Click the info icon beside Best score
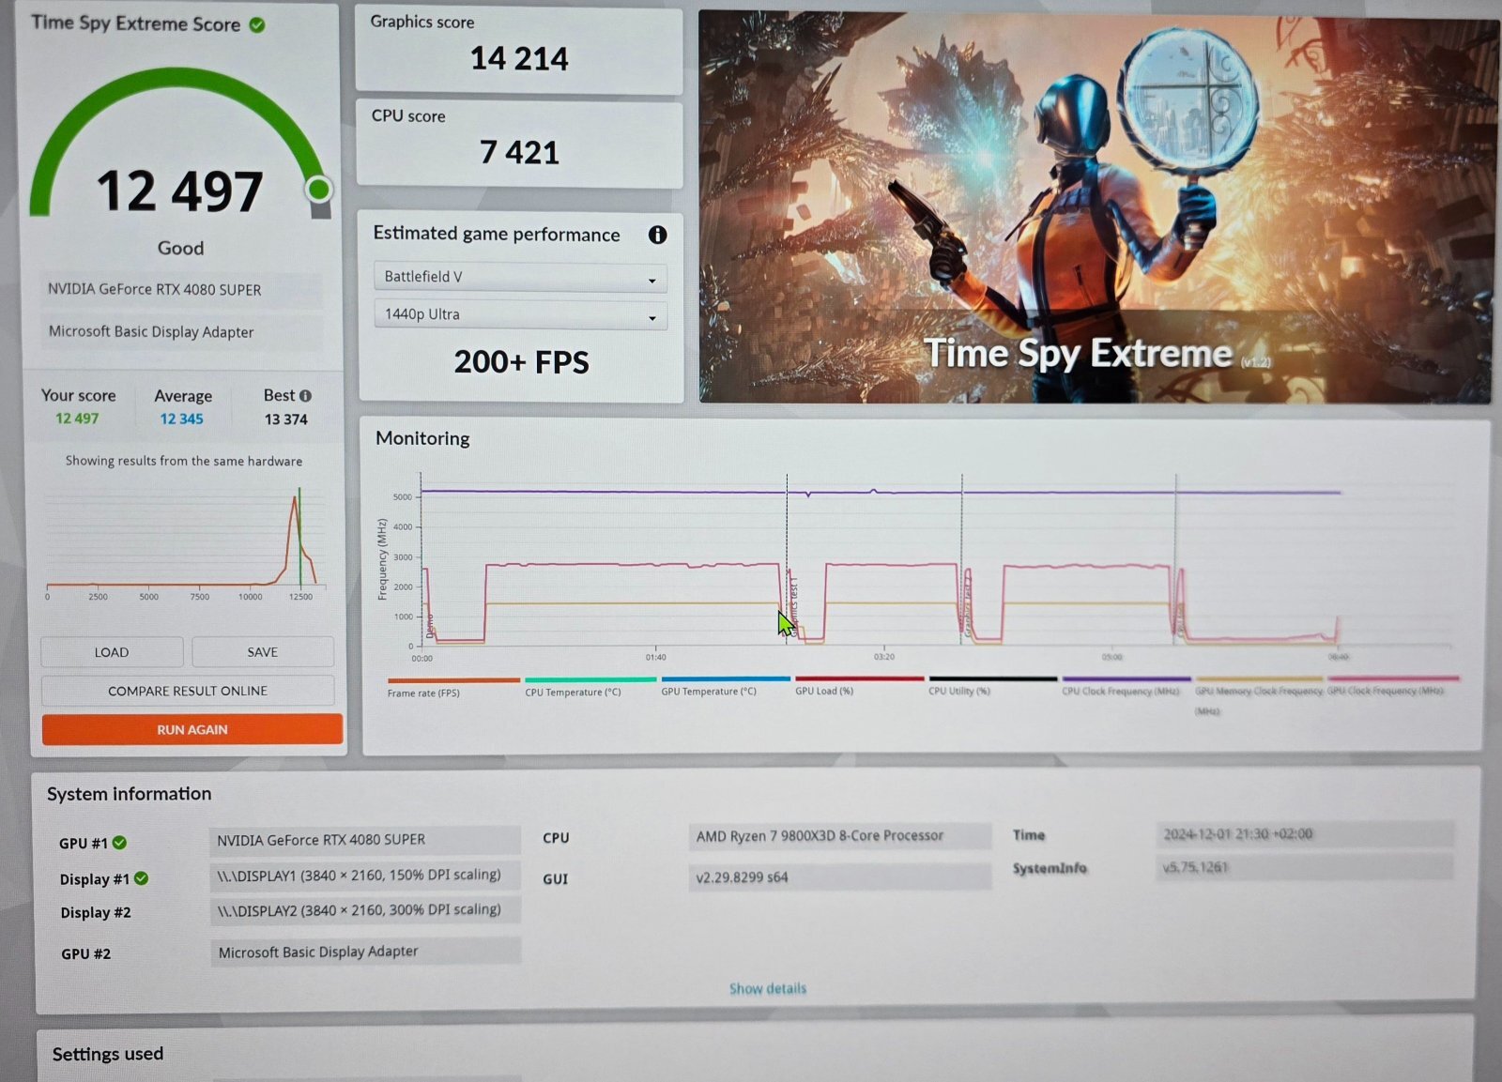The height and width of the screenshot is (1082, 1502). (x=305, y=396)
